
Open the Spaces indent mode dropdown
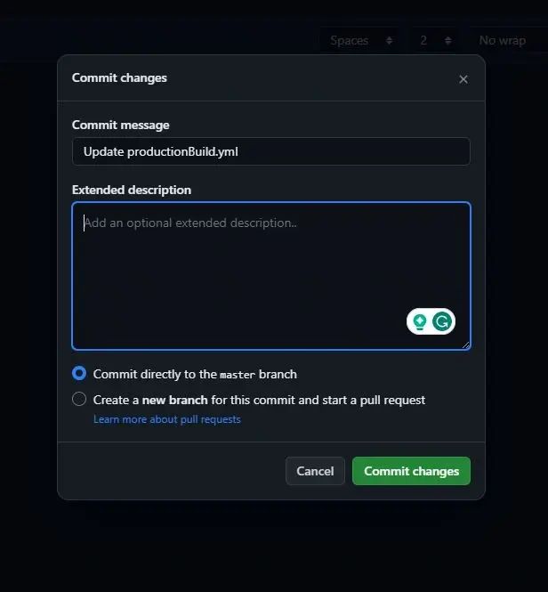point(359,40)
